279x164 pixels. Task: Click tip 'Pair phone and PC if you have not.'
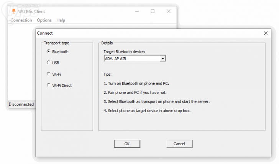pos(135,93)
